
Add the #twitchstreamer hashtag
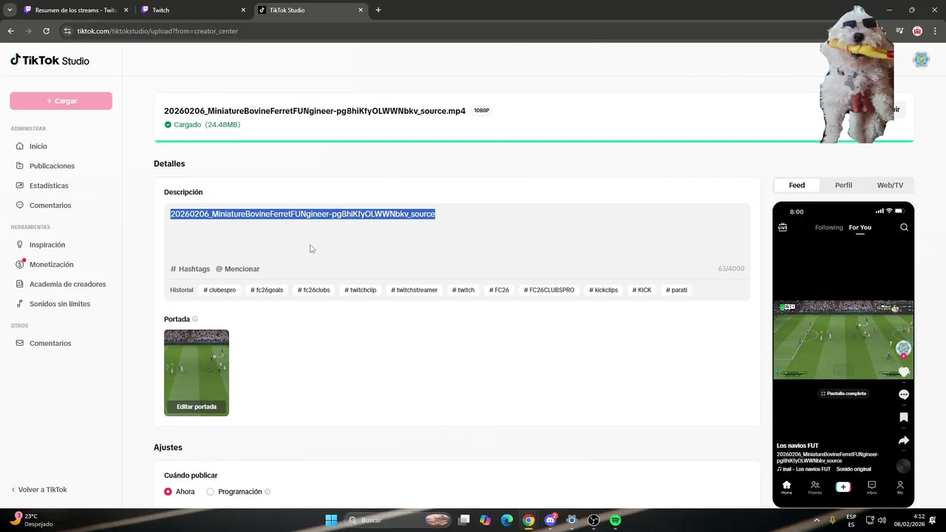pos(414,290)
